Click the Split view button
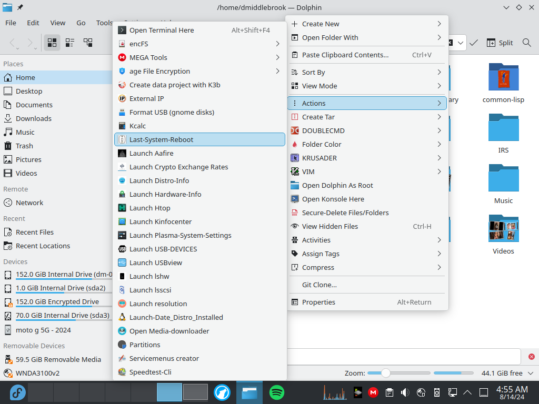The width and height of the screenshot is (539, 404). [x=500, y=43]
